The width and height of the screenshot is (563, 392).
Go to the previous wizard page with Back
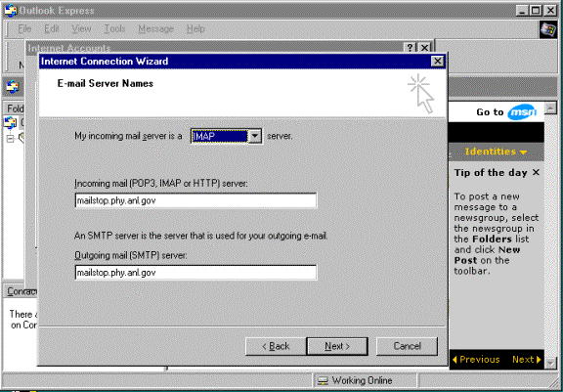coord(276,346)
